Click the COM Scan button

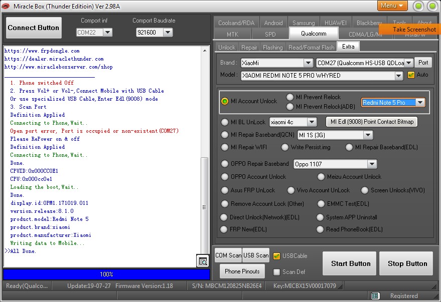click(x=228, y=255)
